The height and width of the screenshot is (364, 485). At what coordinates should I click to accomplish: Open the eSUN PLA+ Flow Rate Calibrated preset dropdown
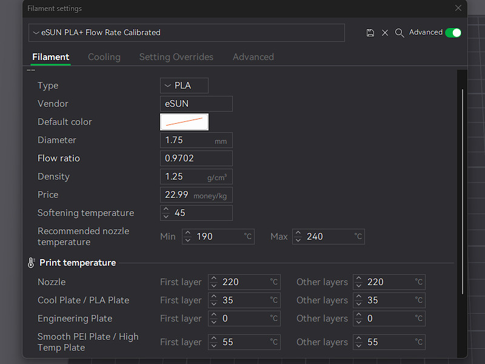click(187, 33)
